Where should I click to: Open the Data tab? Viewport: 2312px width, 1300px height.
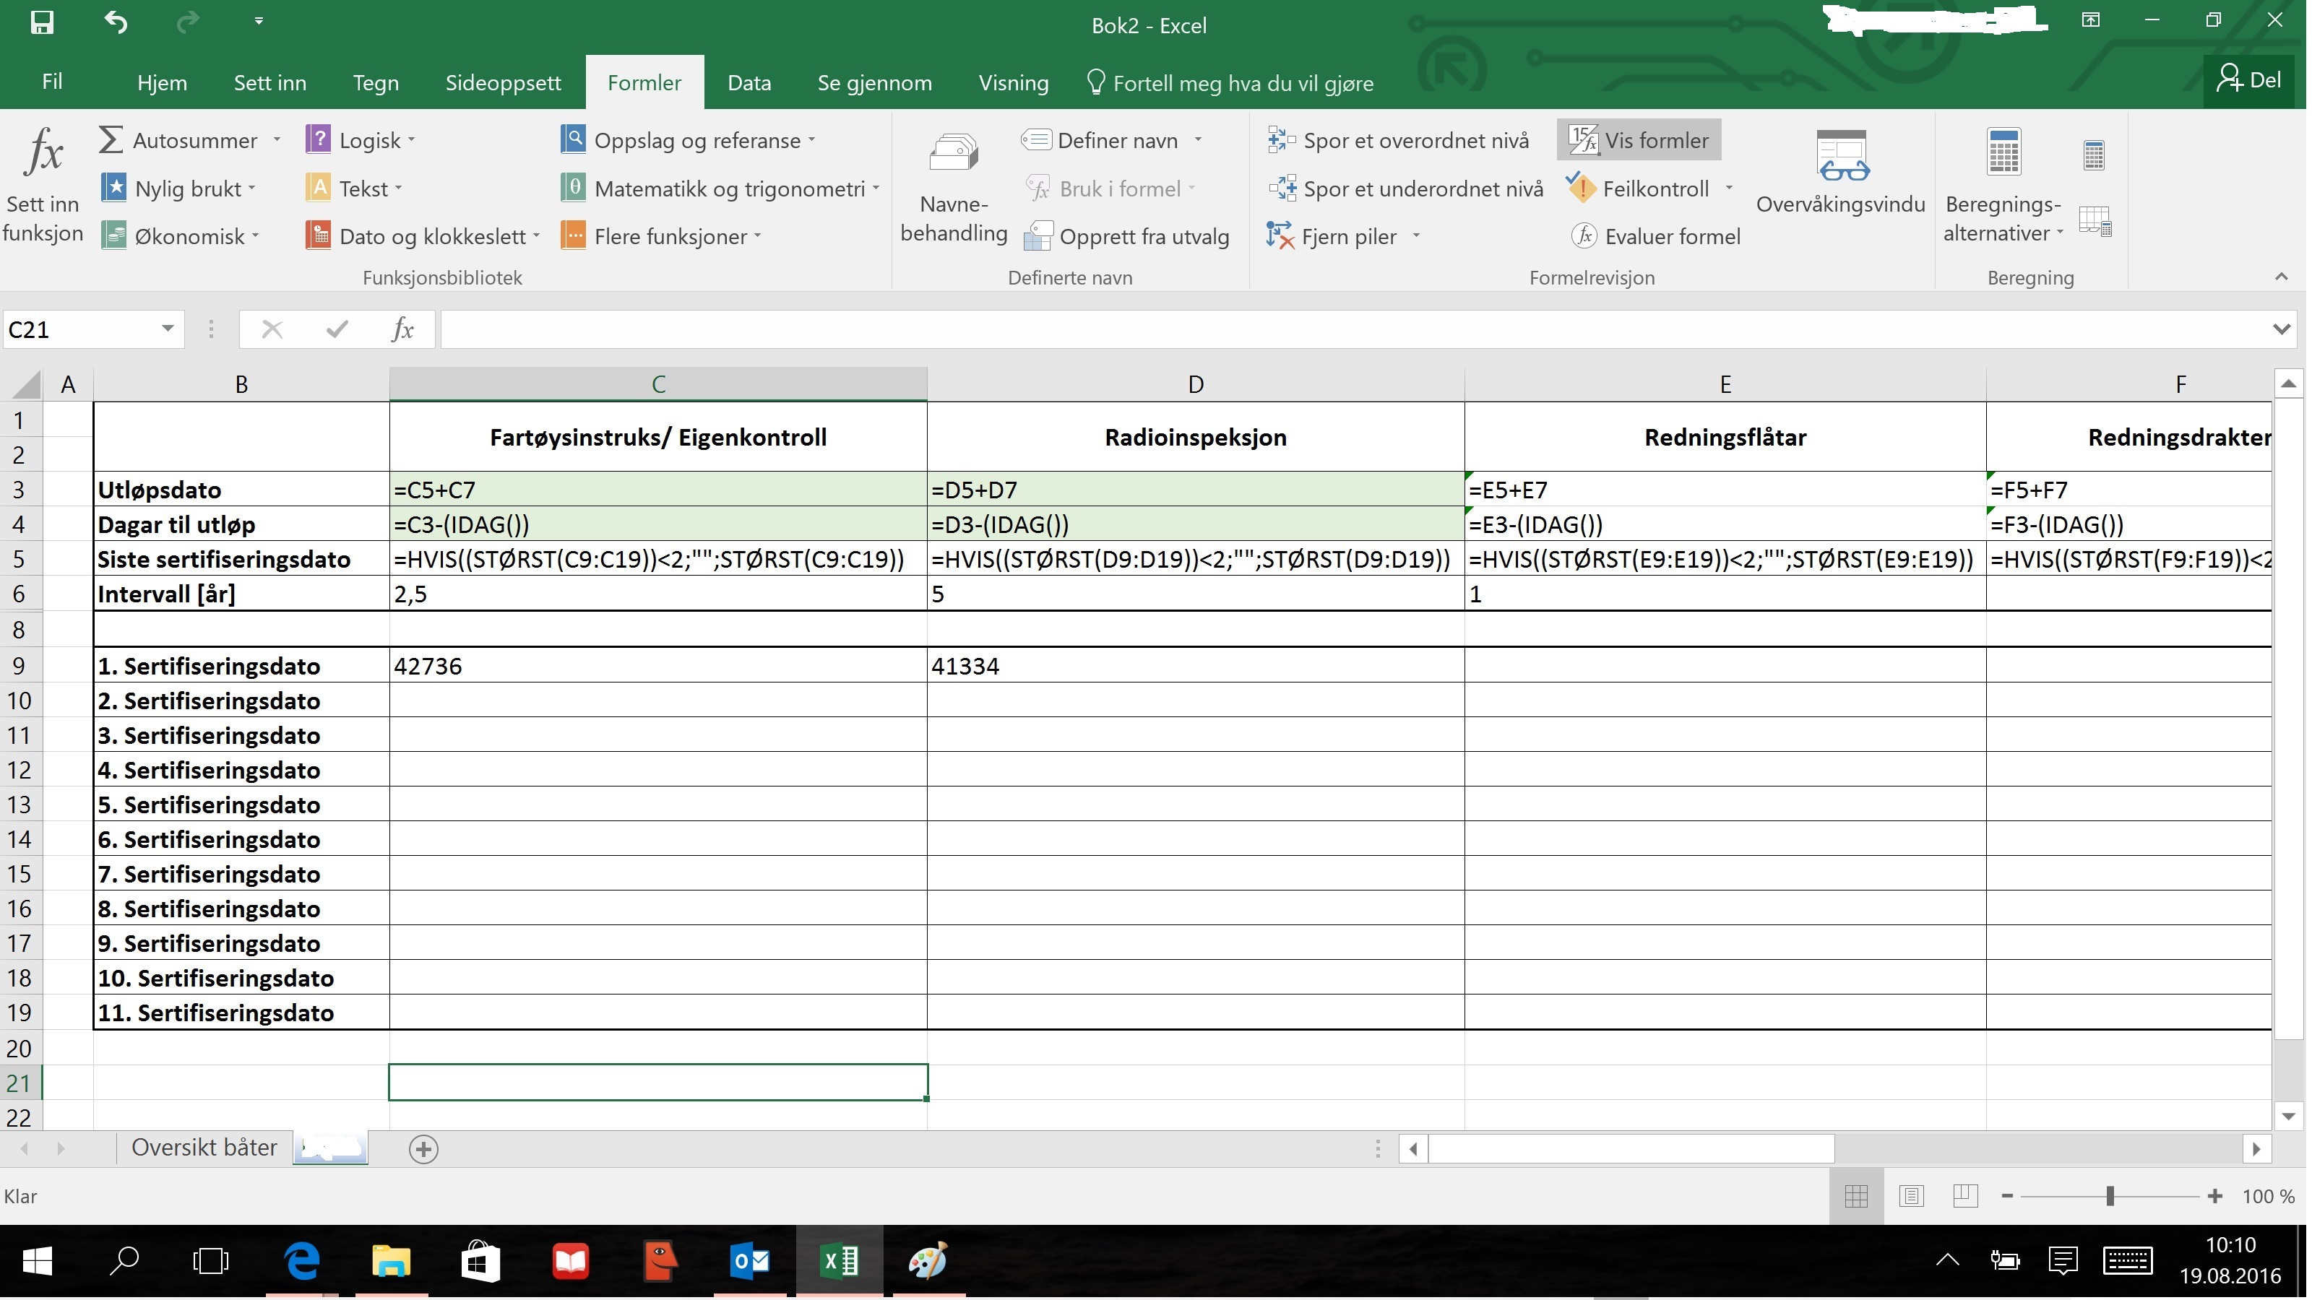coord(749,82)
